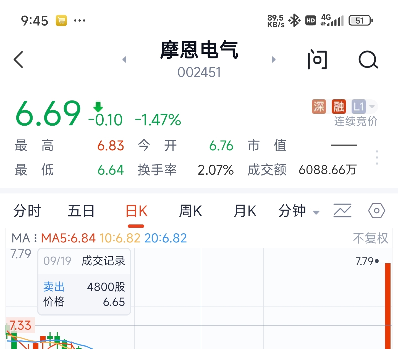Tap the 最高 value 6.83

click(x=111, y=146)
